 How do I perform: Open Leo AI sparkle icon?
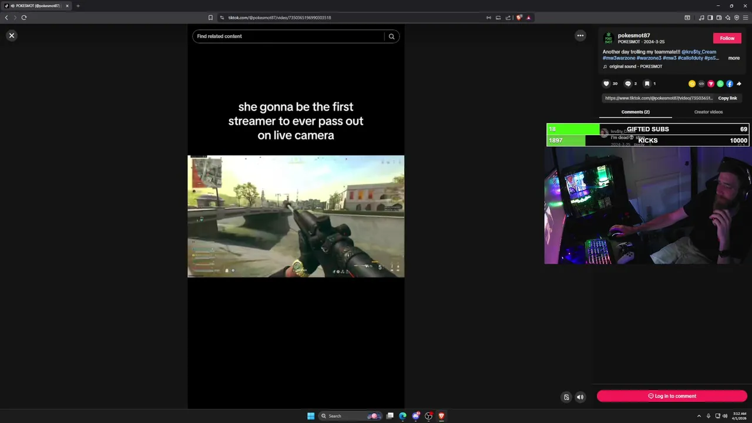728,18
